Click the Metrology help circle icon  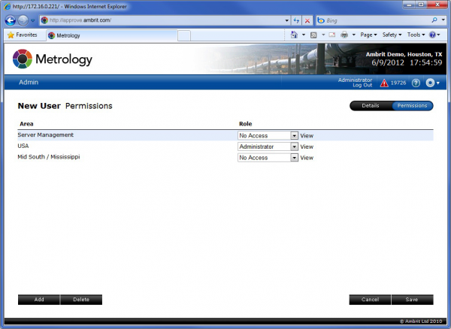point(416,83)
